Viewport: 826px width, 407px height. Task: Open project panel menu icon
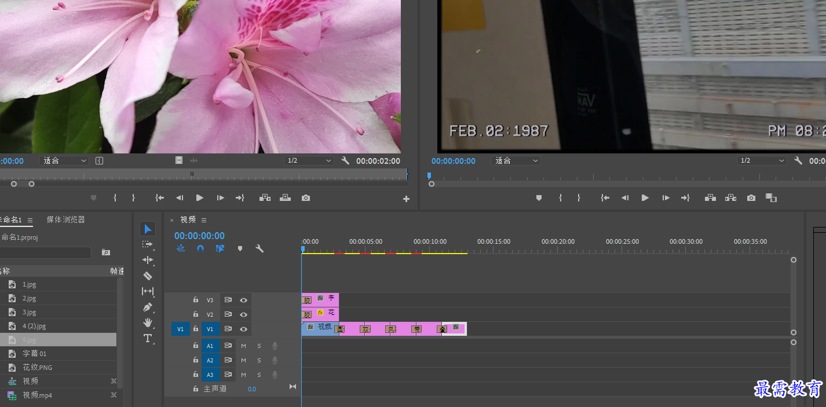pos(30,220)
